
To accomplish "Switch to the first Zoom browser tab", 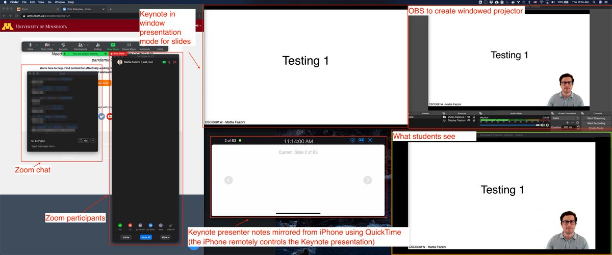I will click(x=38, y=10).
